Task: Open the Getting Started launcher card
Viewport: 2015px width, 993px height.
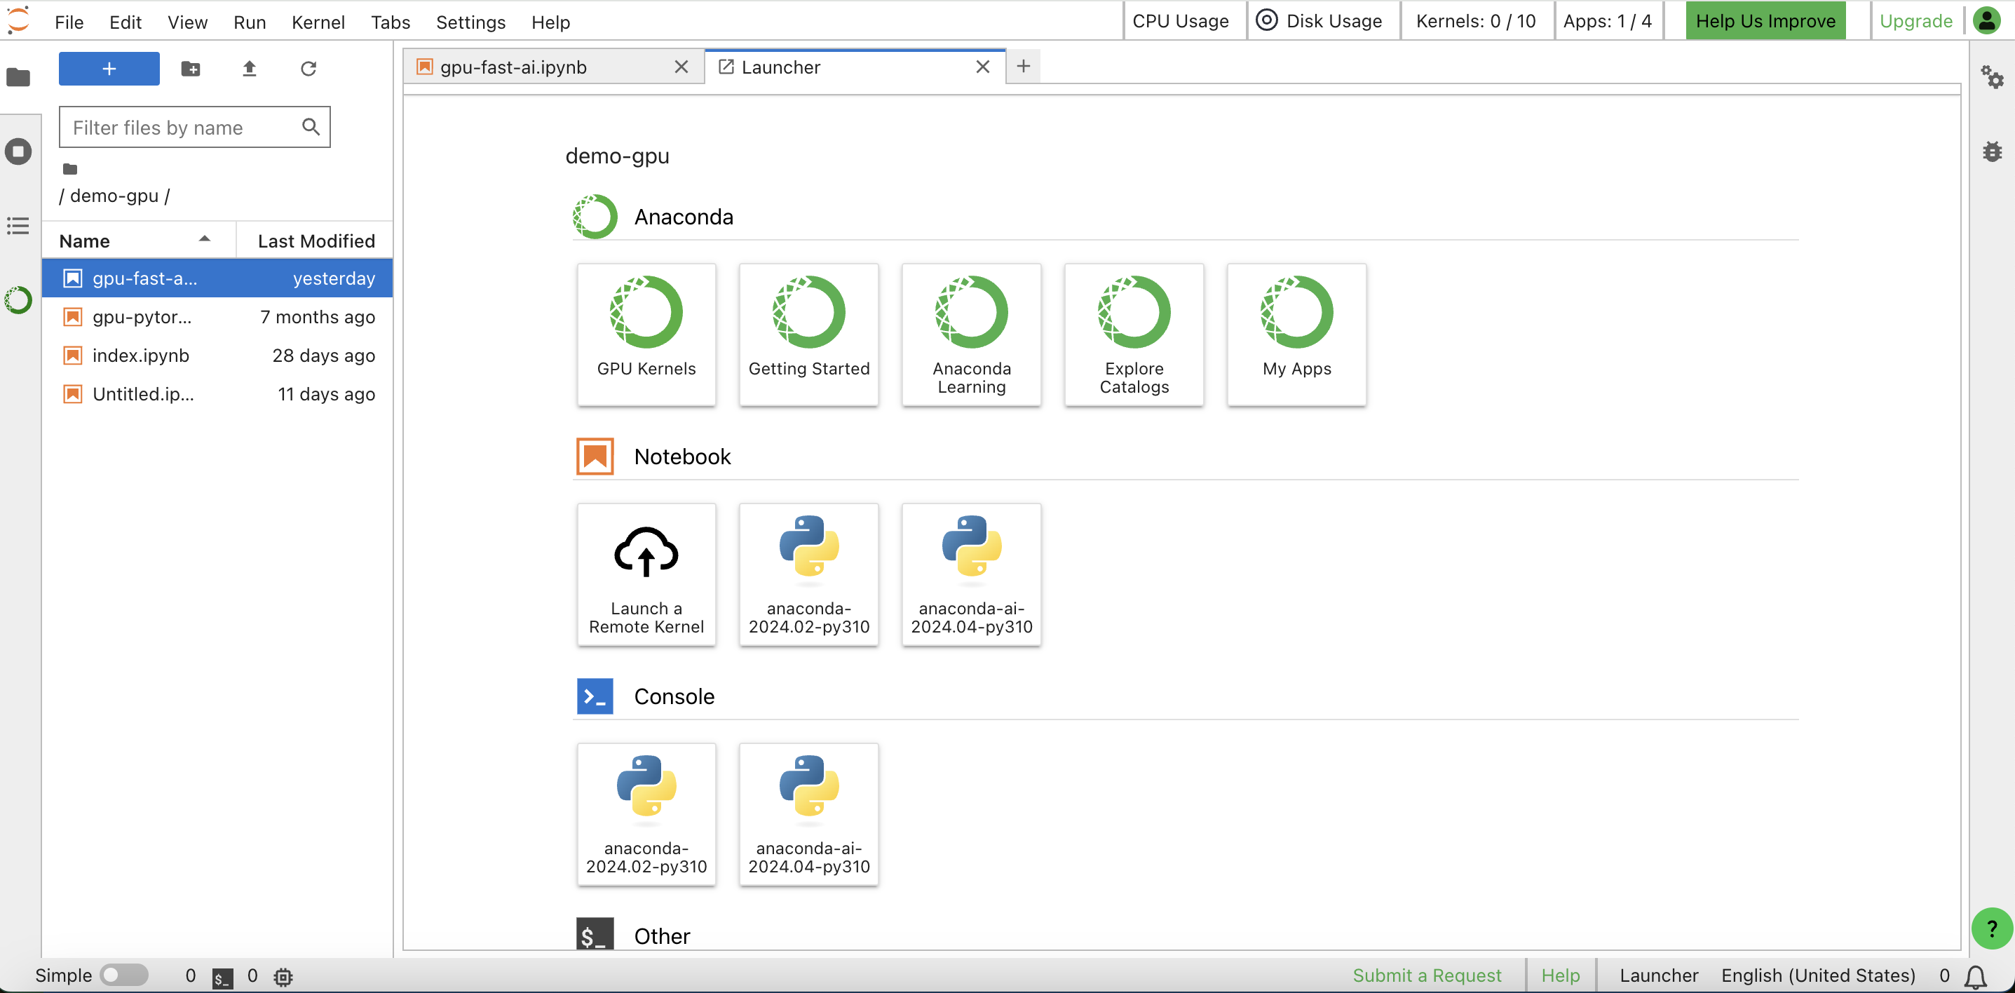Action: 809,335
